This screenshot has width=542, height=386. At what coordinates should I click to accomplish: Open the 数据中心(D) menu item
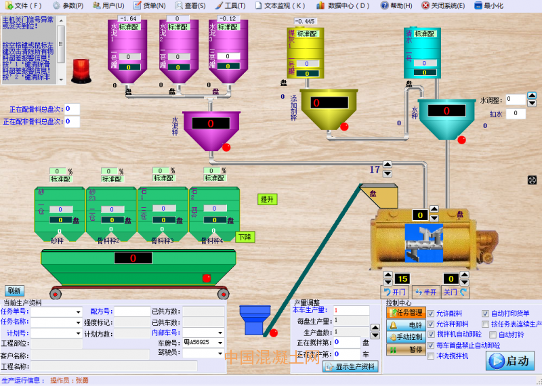click(343, 5)
